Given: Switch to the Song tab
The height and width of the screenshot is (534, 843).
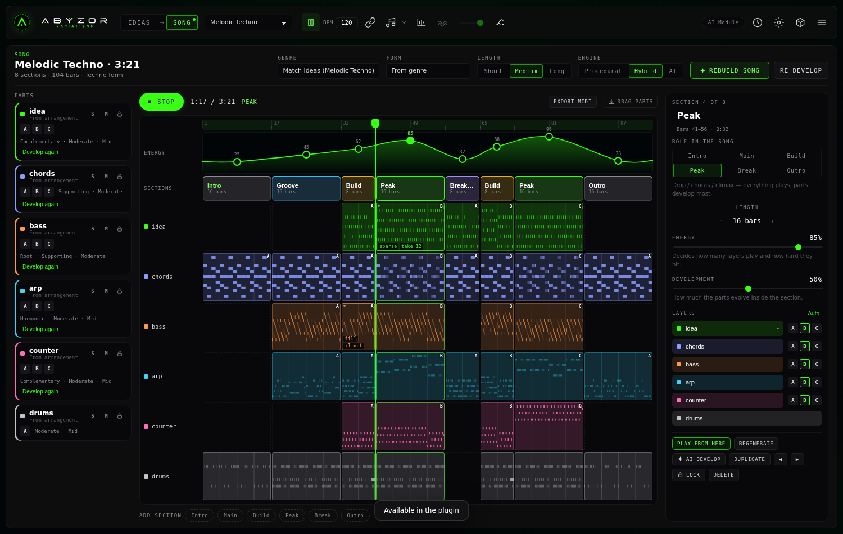Looking at the screenshot, I should click(x=182, y=22).
